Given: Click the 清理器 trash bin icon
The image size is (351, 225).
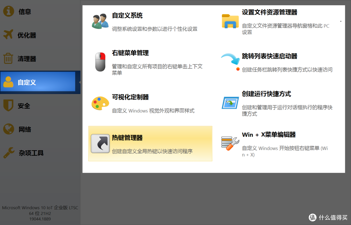Looking at the screenshot, I should coord(8,58).
